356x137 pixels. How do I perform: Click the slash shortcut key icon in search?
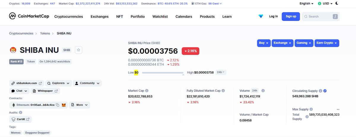[335, 17]
